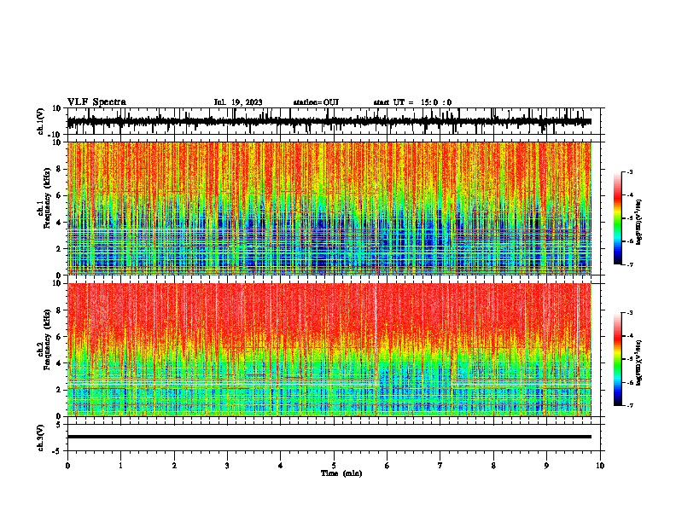Click time axis tick label "5"
This screenshot has height=522, width=676.
click(334, 466)
